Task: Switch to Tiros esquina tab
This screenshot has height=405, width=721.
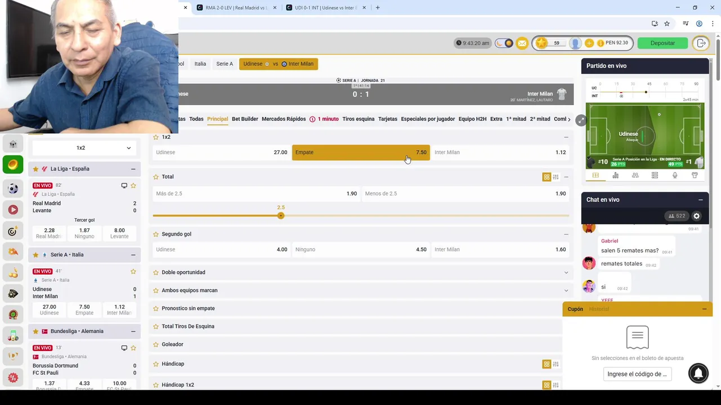Action: pyautogui.click(x=358, y=119)
